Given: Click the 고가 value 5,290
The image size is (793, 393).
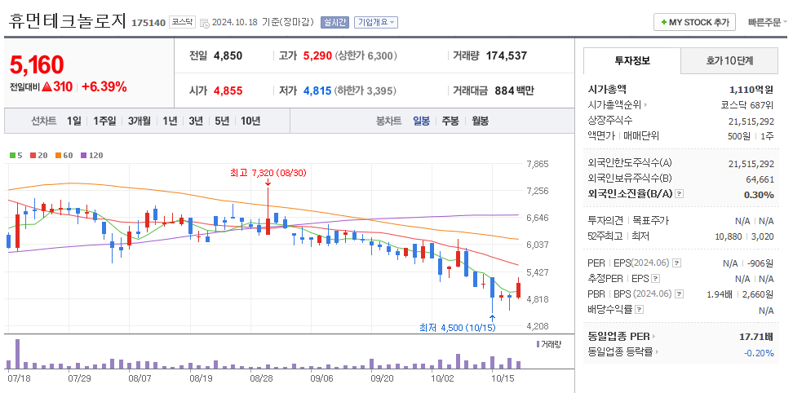Looking at the screenshot, I should 317,55.
